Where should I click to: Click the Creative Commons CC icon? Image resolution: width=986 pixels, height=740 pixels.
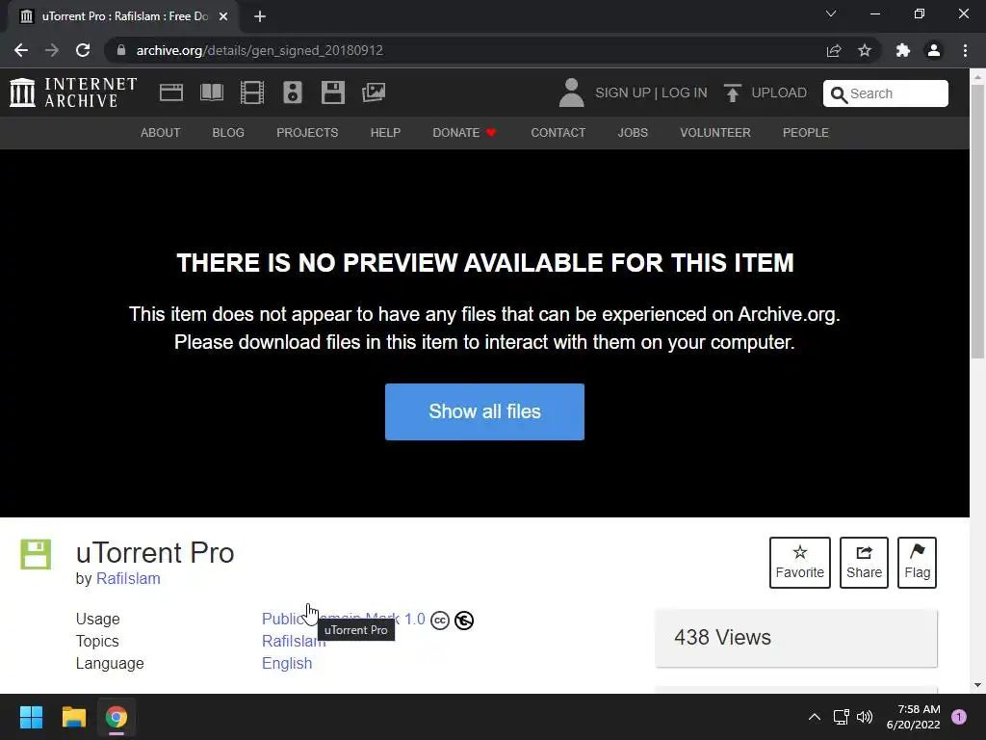click(439, 621)
